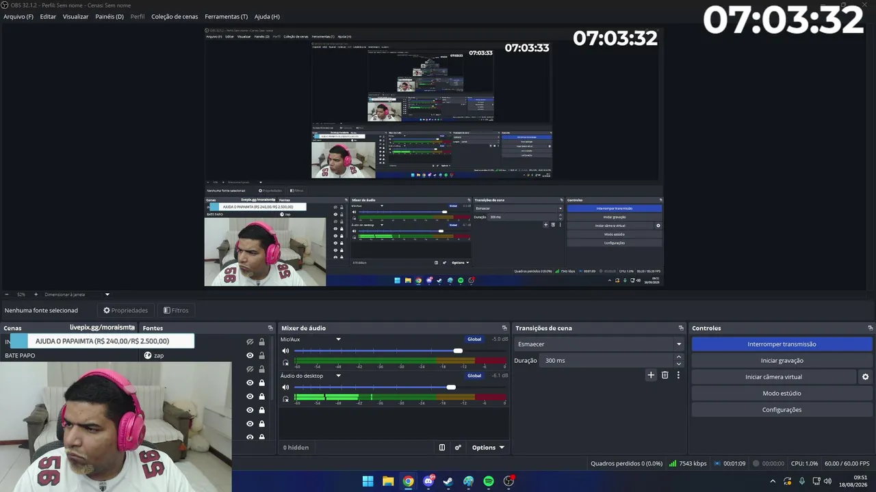Open Esmaecer transition combo box
Viewport: 876px width, 492px height.
[x=600, y=344]
